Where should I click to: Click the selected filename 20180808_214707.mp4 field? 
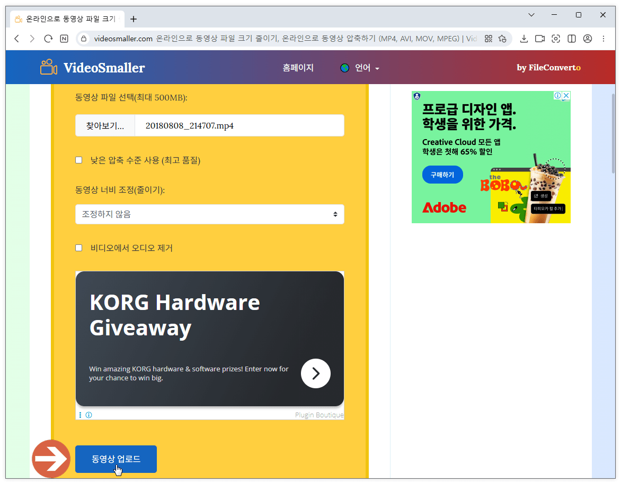click(239, 126)
